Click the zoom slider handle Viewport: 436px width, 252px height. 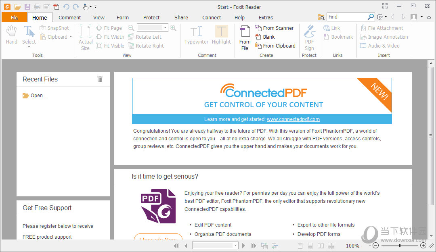pos(400,246)
